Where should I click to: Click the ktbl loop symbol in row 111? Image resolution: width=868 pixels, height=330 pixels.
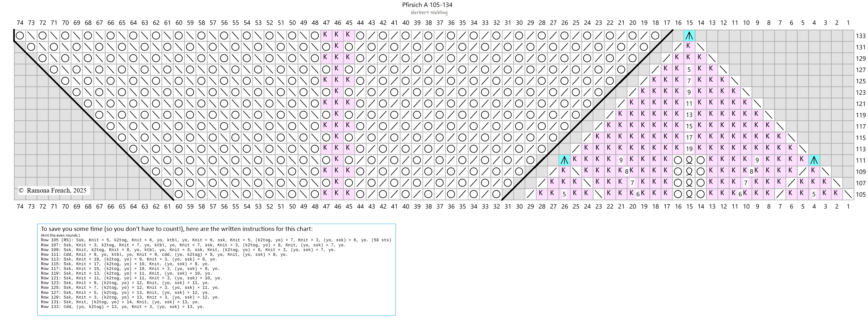pos(689,160)
